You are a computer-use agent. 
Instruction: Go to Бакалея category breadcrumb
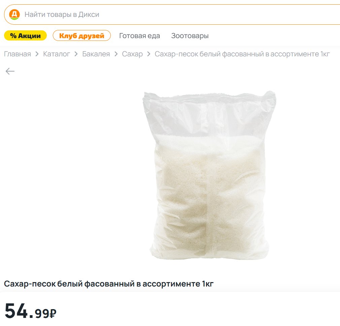96,54
